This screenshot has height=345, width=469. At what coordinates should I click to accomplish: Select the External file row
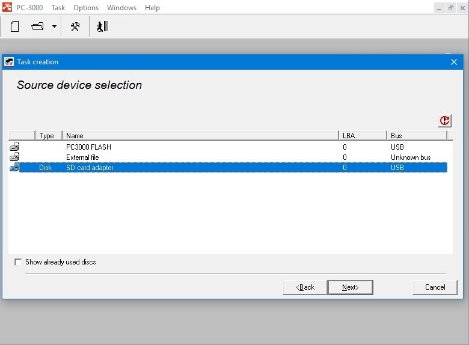(228, 157)
